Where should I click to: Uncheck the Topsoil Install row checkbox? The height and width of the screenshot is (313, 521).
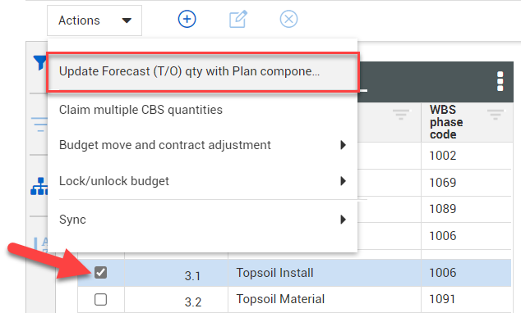tap(101, 273)
